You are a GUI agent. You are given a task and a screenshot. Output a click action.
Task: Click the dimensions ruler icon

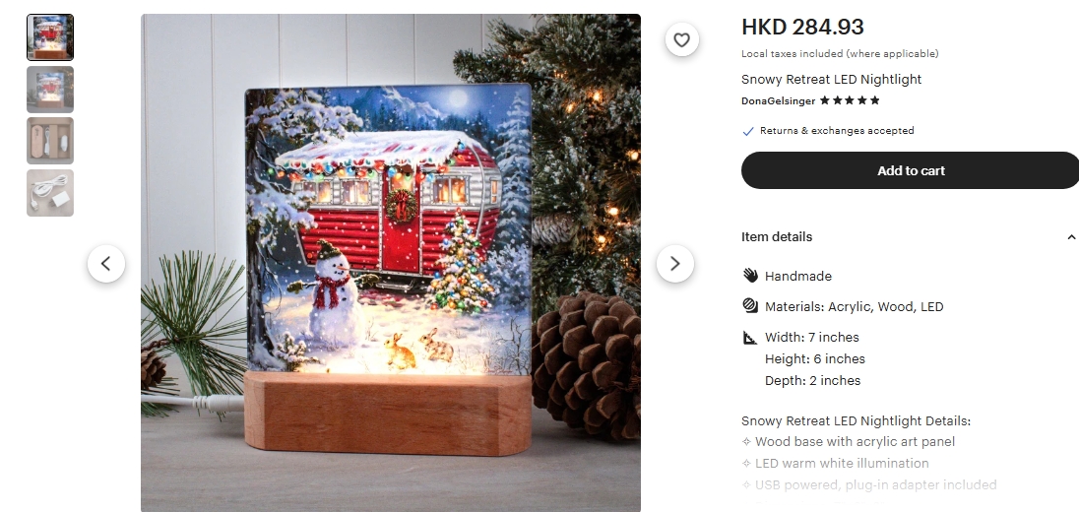[750, 337]
